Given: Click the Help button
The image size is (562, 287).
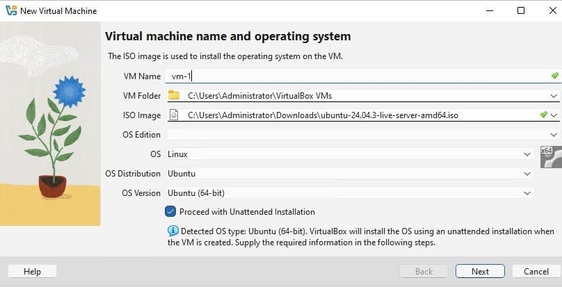Looking at the screenshot, I should click(32, 271).
